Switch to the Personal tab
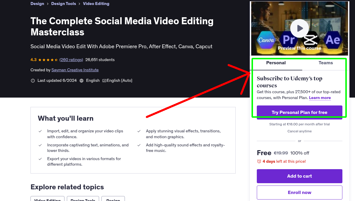This screenshot has width=355, height=201. pyautogui.click(x=276, y=63)
